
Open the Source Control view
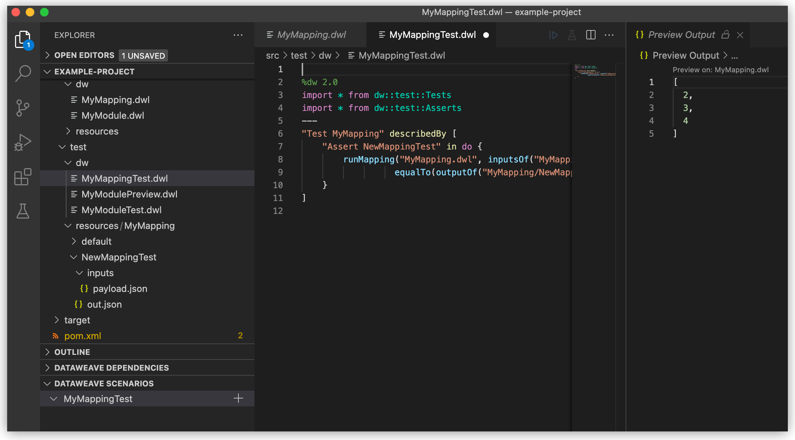tap(23, 107)
